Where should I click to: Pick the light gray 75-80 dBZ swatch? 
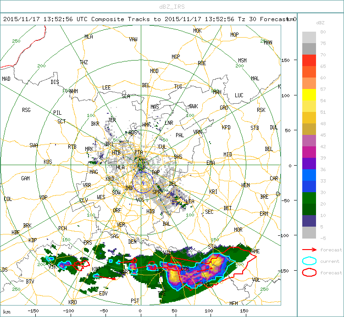pos(309,37)
